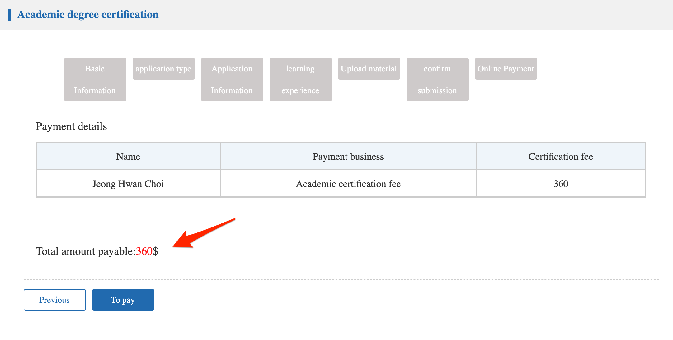The image size is (673, 340).
Task: Click the Academic degree certification heading
Action: [x=88, y=15]
